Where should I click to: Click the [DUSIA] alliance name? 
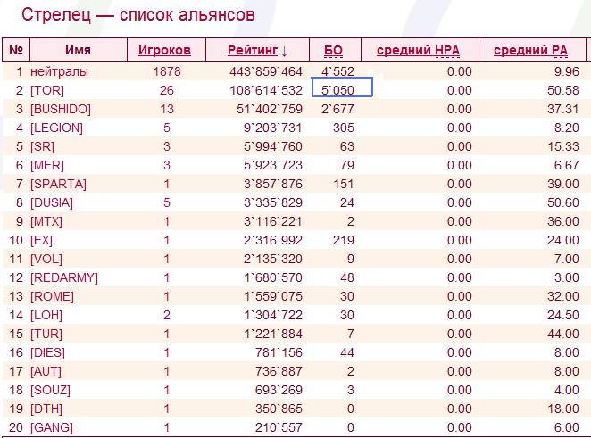[54, 202]
